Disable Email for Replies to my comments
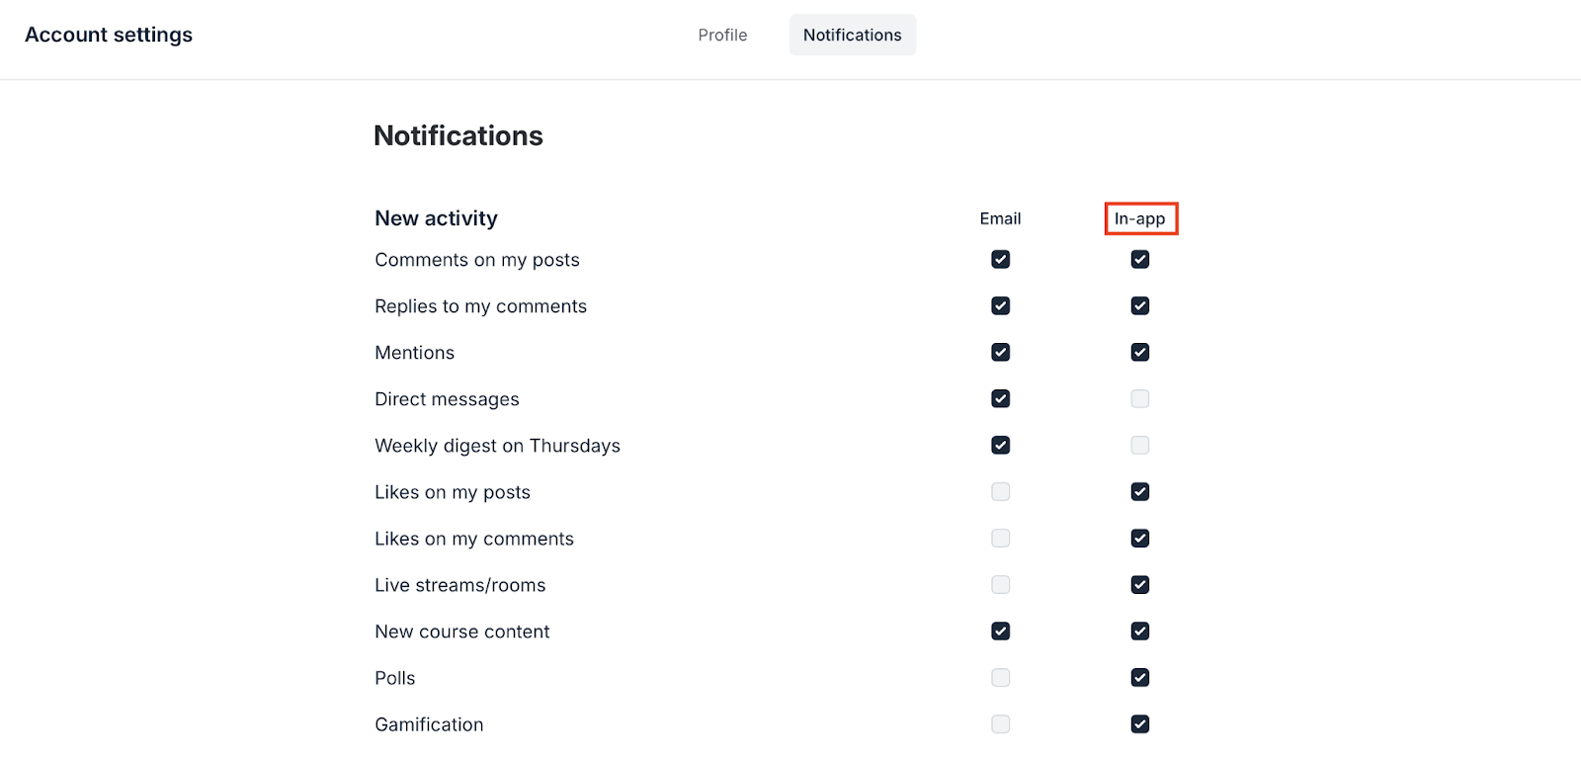Viewport: 1581px width, 760px height. [1000, 305]
